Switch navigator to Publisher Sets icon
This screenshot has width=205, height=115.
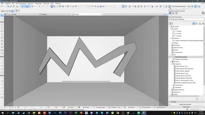203,23
